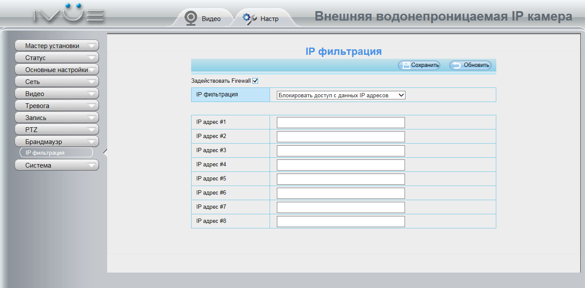Click the IP адрес #8 input field
This screenshot has height=288, width=585.
tap(341, 222)
